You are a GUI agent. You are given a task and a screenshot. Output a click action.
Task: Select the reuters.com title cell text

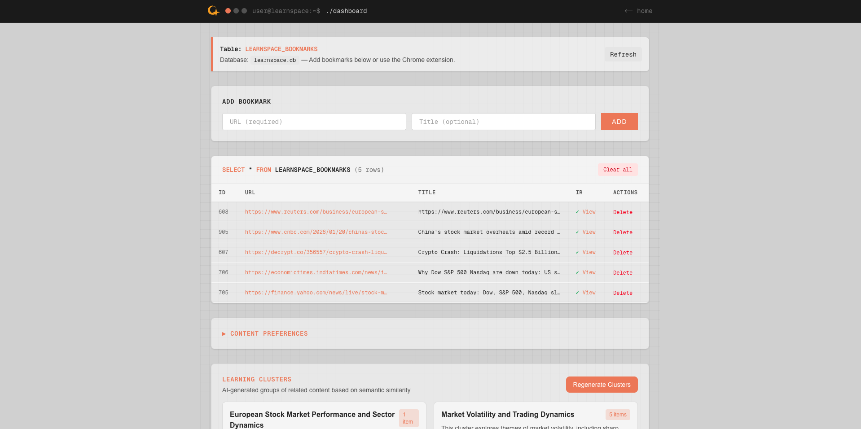point(489,212)
